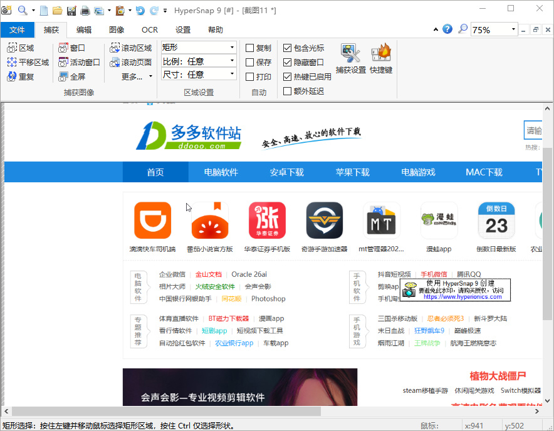
Task: Click the horizontal scrollbar thumb
Action: tap(167, 411)
